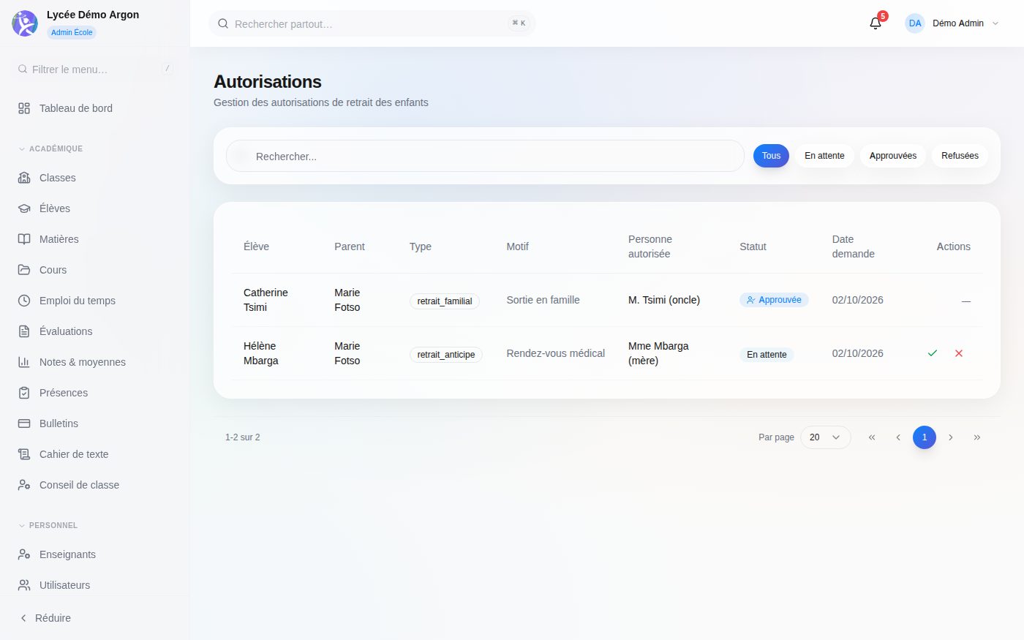Click the Filtrer le menu field
This screenshot has width=1024, height=640.
click(95, 69)
